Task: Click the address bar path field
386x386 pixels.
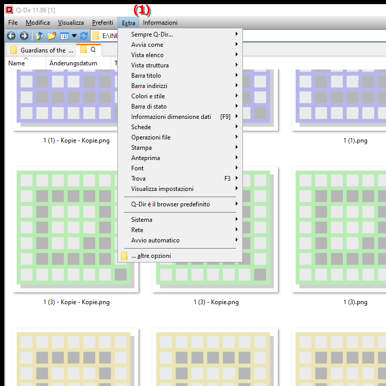Action: (239, 36)
